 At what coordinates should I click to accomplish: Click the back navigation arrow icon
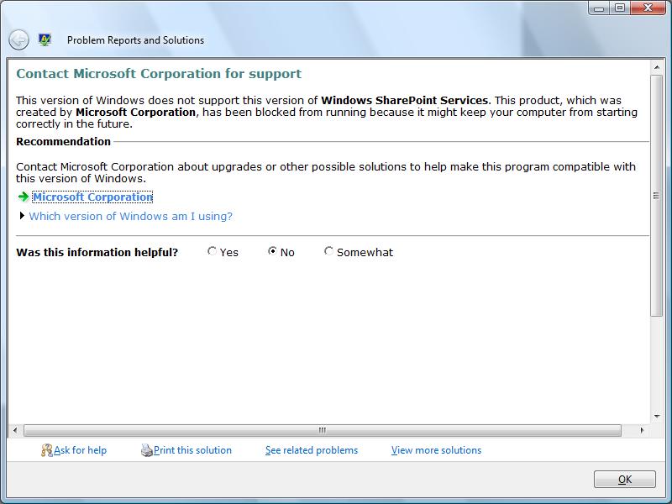17,39
